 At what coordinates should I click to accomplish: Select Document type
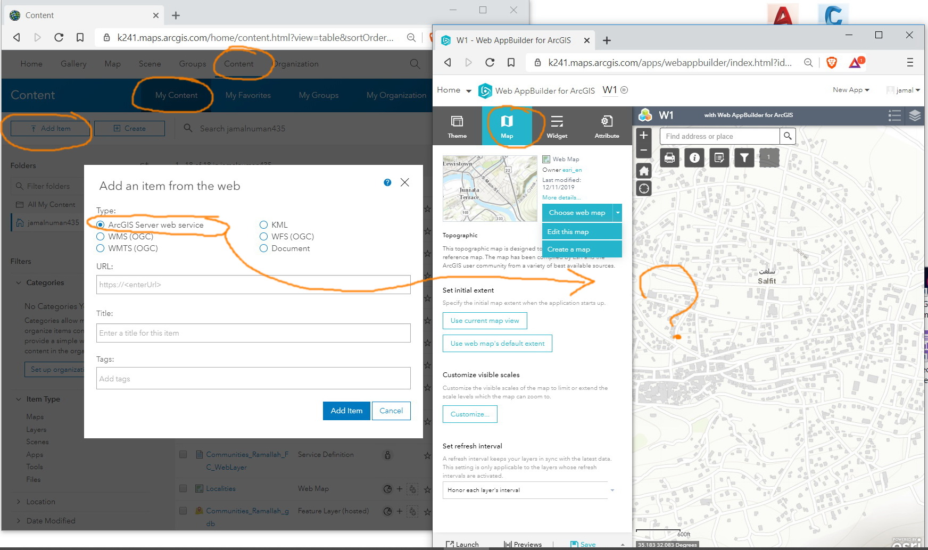click(x=263, y=248)
